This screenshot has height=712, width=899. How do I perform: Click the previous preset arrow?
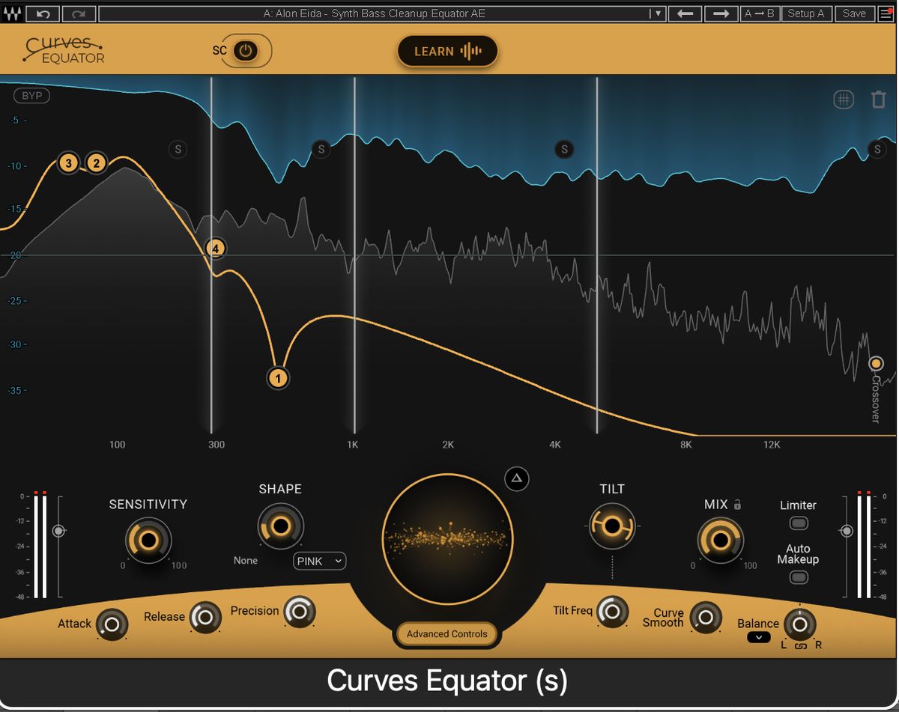coord(684,13)
